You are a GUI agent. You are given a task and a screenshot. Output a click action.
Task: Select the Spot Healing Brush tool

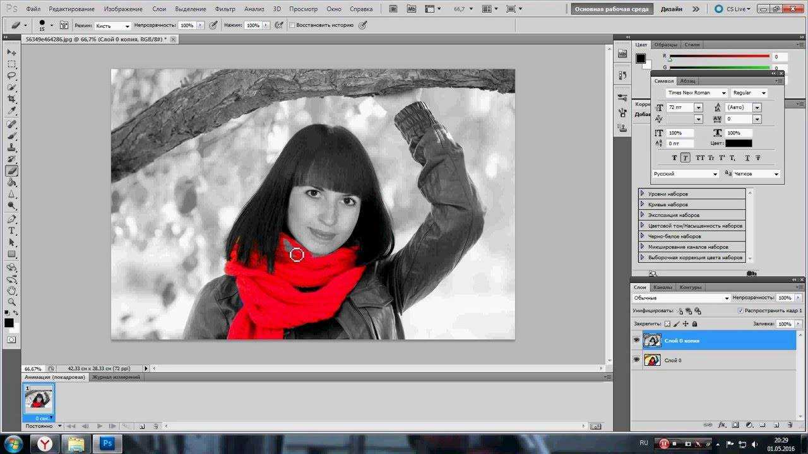[x=11, y=124]
